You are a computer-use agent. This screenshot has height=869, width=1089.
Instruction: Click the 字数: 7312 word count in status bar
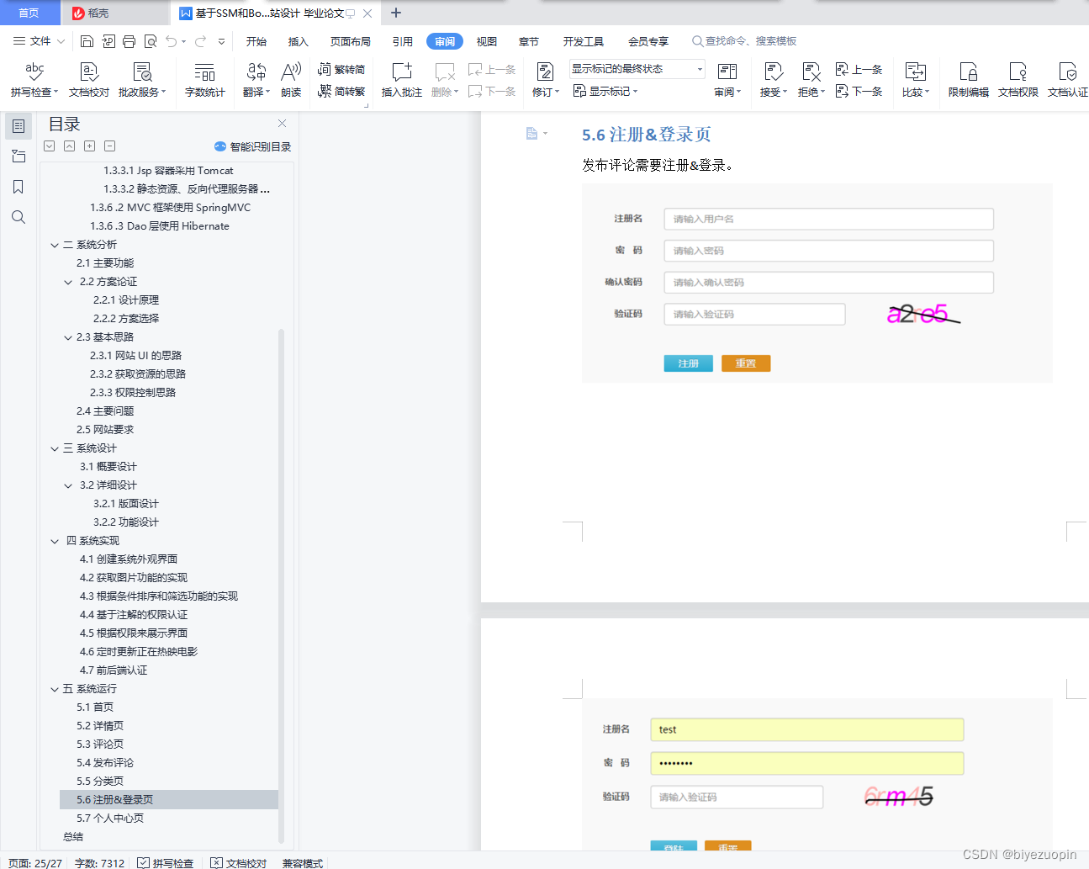pos(99,862)
